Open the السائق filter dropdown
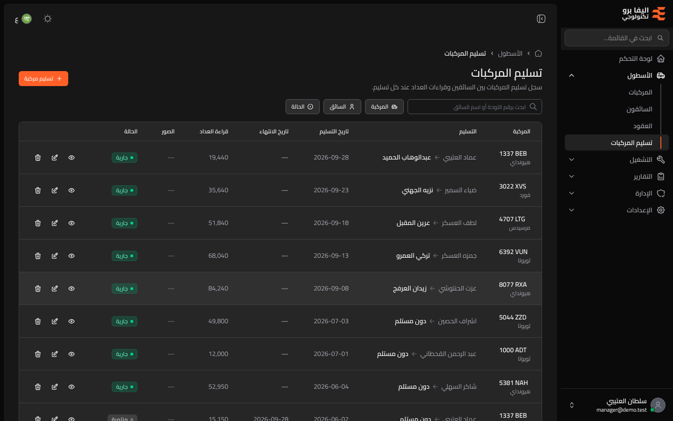Image resolution: width=673 pixels, height=421 pixels. tap(342, 107)
